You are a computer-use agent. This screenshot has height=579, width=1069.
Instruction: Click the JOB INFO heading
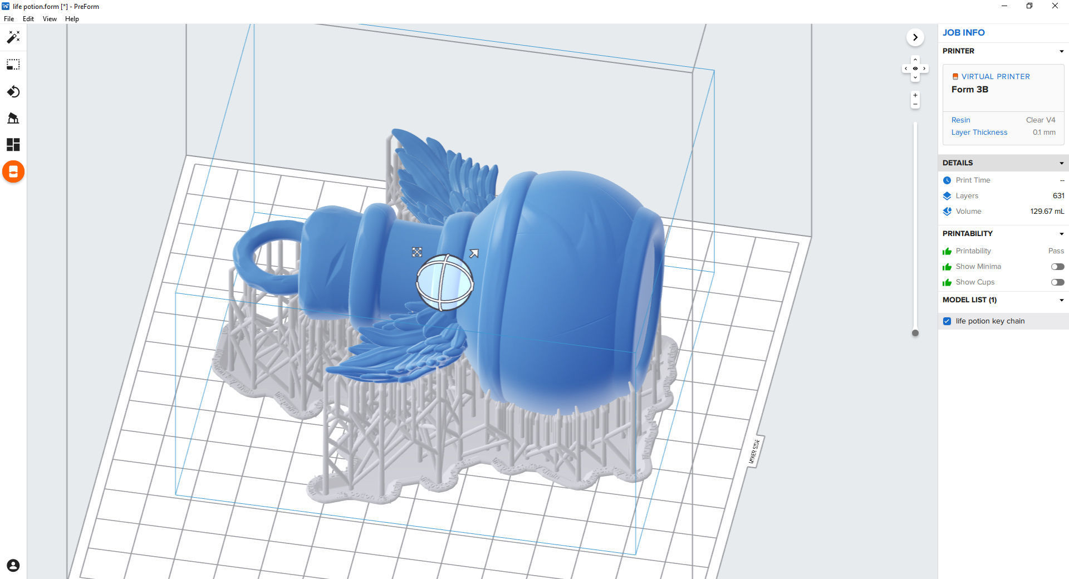tap(963, 33)
